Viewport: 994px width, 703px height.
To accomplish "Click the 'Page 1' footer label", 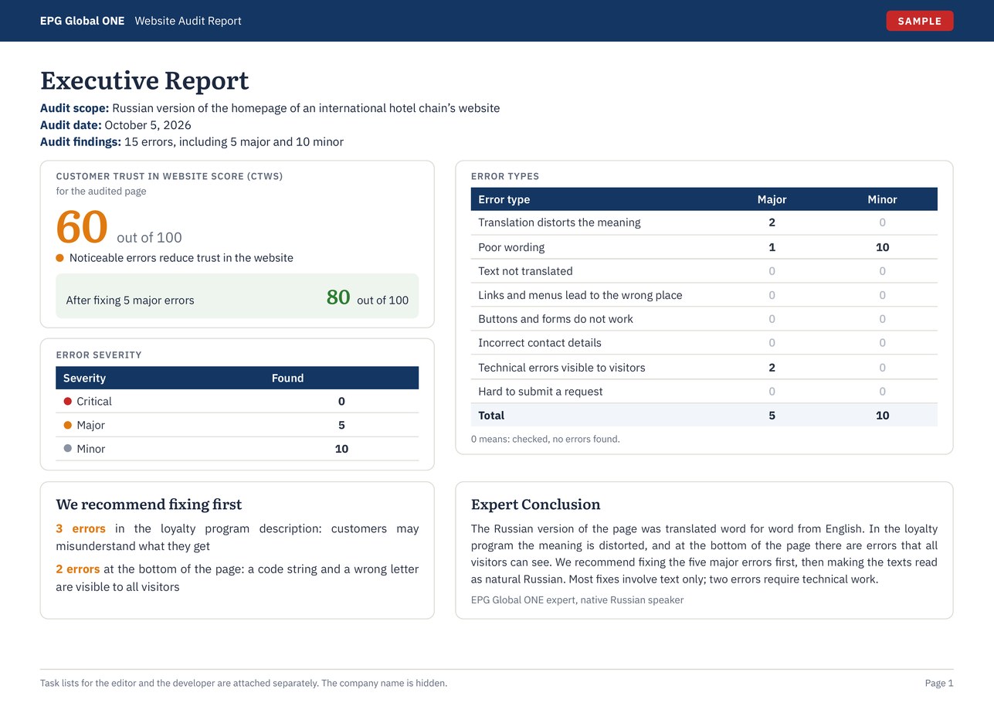I will click(939, 683).
